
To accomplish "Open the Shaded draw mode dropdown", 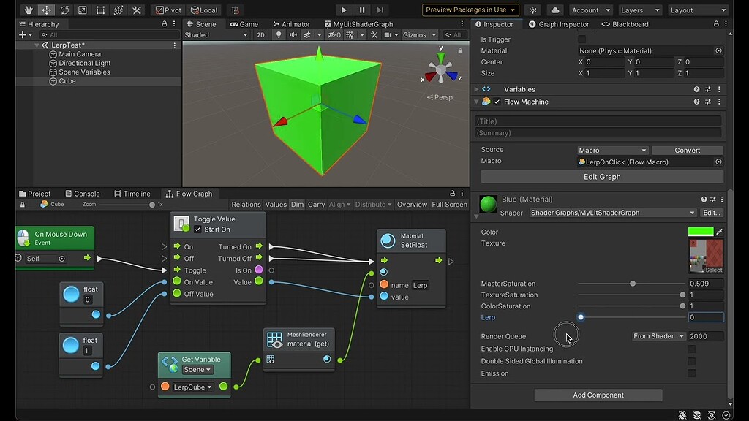I will point(217,35).
